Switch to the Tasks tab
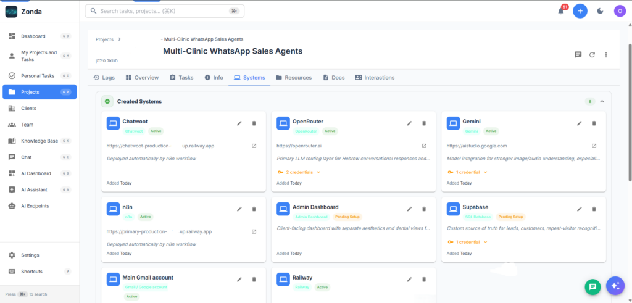Screen dimensions: 632x303 181,77
